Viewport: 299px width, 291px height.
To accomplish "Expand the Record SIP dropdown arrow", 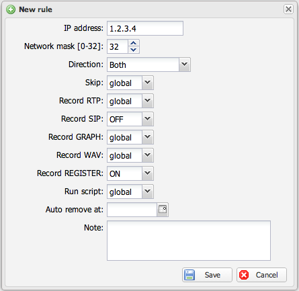I will (148, 119).
